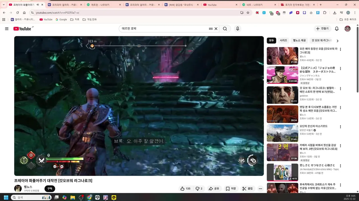Open the Chrome tab search dropdown arrow
The image size is (359, 201).
4,5
